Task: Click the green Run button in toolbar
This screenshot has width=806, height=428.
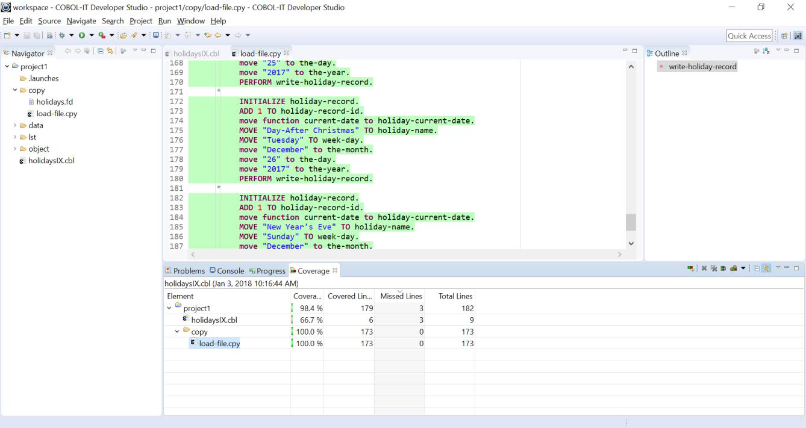Action: tap(82, 36)
